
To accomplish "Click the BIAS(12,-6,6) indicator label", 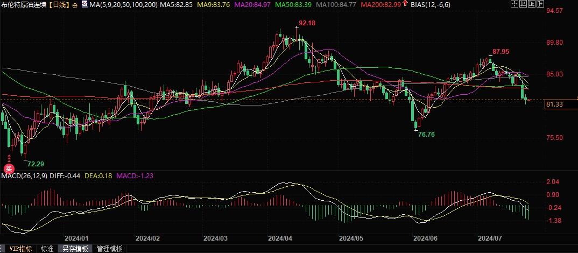I will [x=429, y=5].
